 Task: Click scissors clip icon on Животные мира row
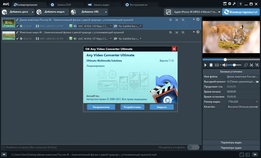[x=177, y=32]
